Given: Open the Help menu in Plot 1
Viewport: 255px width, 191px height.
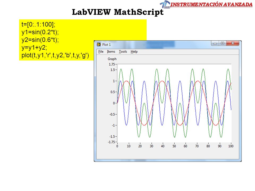Looking at the screenshot, I should tap(134, 51).
